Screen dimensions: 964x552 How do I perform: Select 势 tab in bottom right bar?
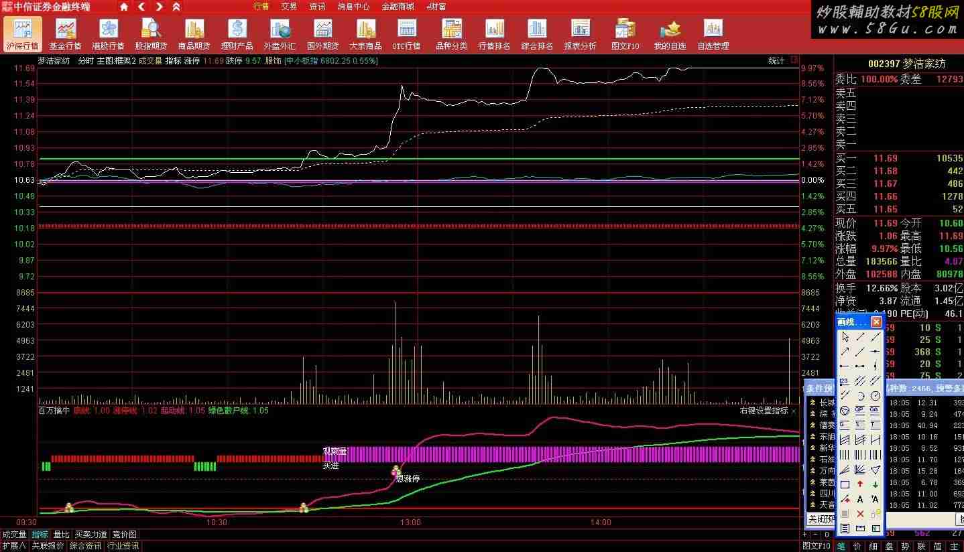click(x=905, y=546)
